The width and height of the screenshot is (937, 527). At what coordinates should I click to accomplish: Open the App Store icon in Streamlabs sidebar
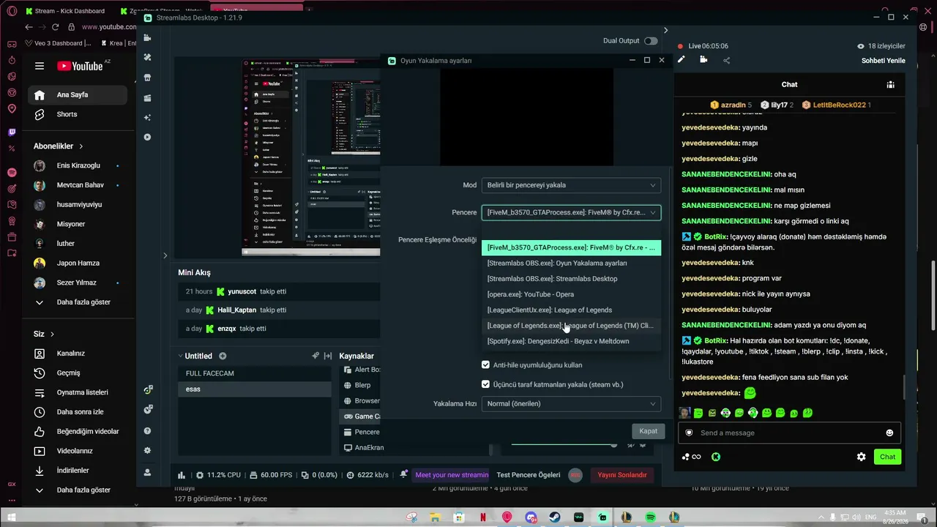pyautogui.click(x=147, y=78)
